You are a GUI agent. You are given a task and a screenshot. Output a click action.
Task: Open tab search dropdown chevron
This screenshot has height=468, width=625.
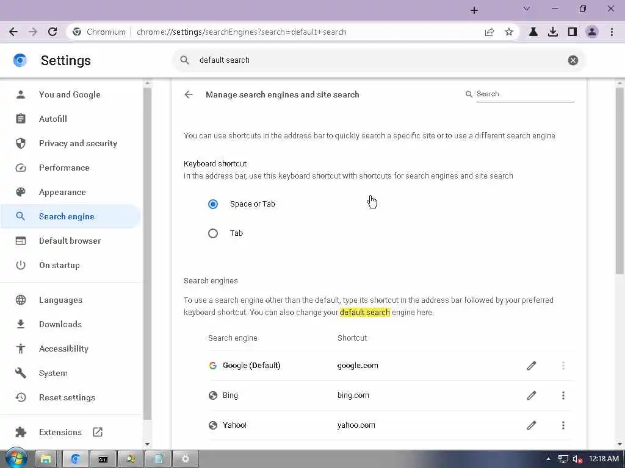click(527, 9)
